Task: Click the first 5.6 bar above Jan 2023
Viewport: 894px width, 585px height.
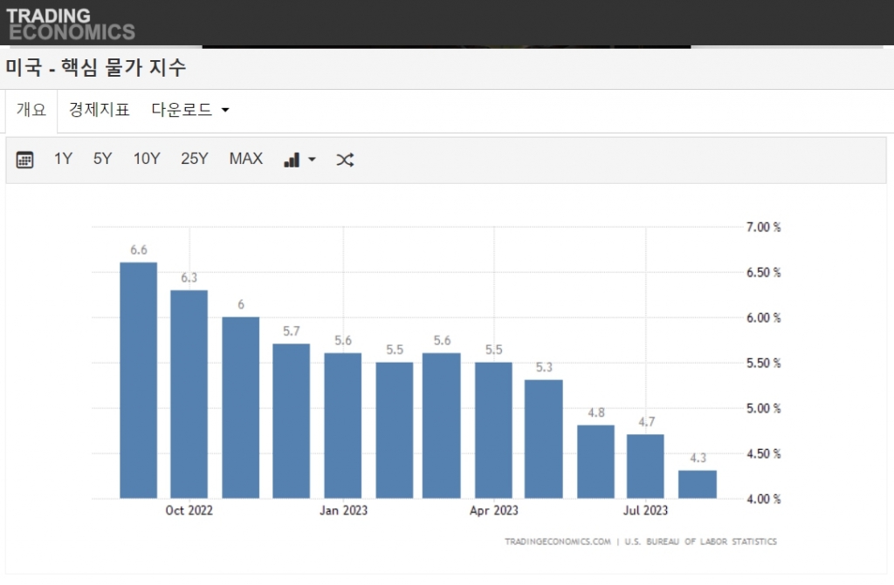Action: (343, 425)
